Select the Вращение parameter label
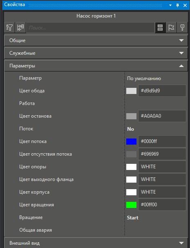 [x=31, y=217]
